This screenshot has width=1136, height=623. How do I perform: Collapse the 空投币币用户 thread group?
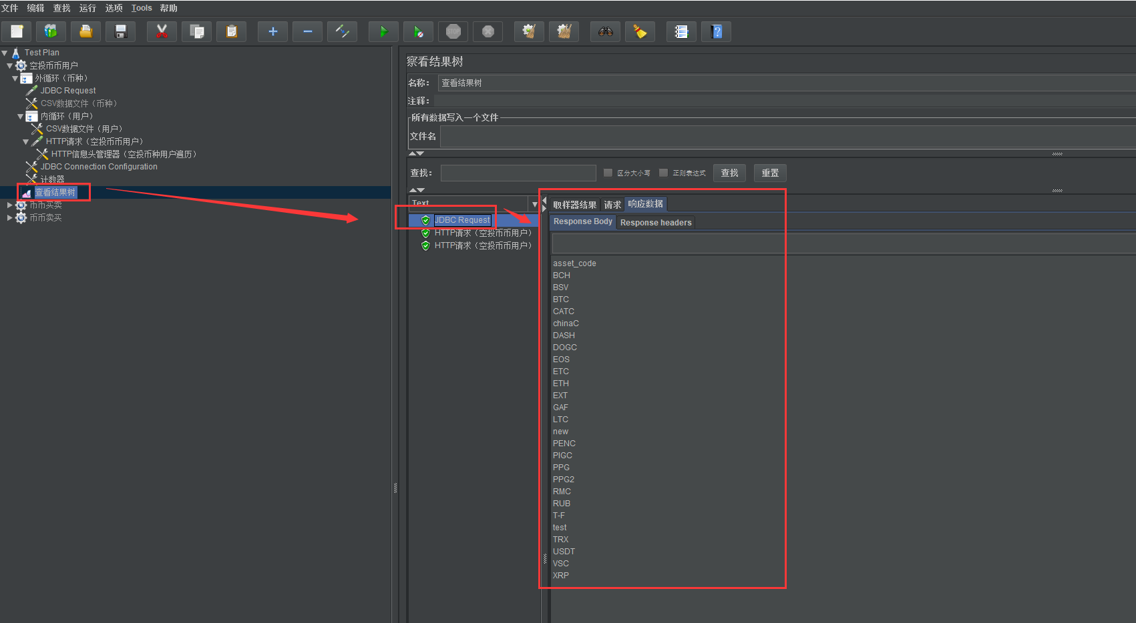(x=9, y=65)
